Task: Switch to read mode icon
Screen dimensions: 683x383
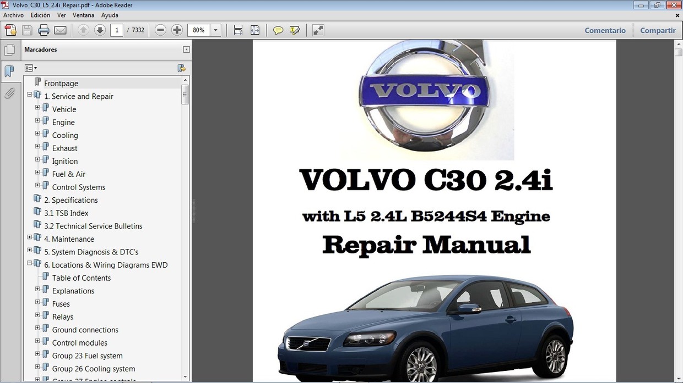Action: click(x=318, y=30)
